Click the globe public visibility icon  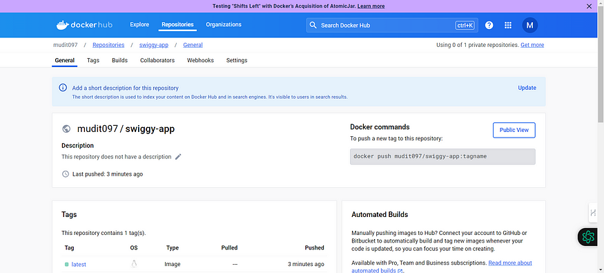[66, 129]
